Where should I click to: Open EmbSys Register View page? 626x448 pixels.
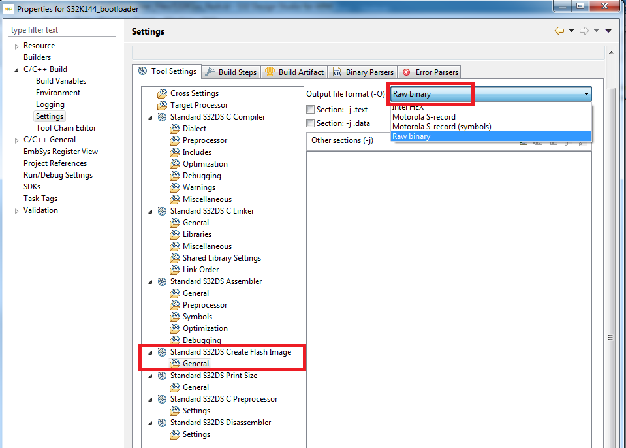61,152
